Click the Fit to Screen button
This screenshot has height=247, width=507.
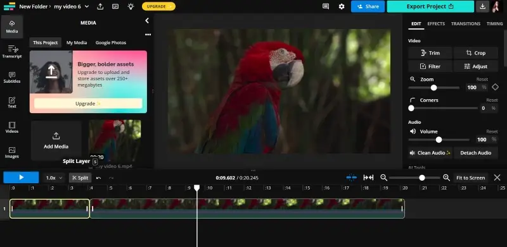pos(470,178)
